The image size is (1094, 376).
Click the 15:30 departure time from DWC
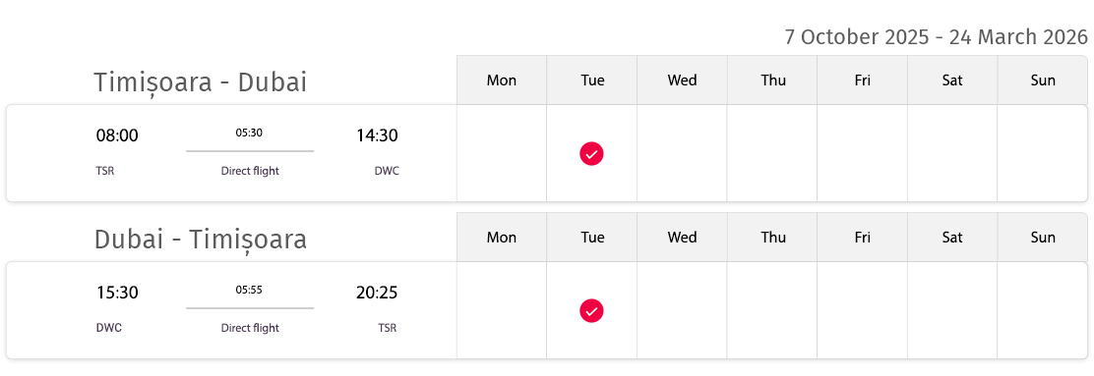coord(117,293)
